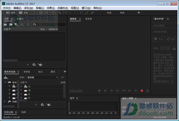The width and height of the screenshot is (179, 121).
Task: Expand the workspace overflow chevron
Action: [139, 13]
